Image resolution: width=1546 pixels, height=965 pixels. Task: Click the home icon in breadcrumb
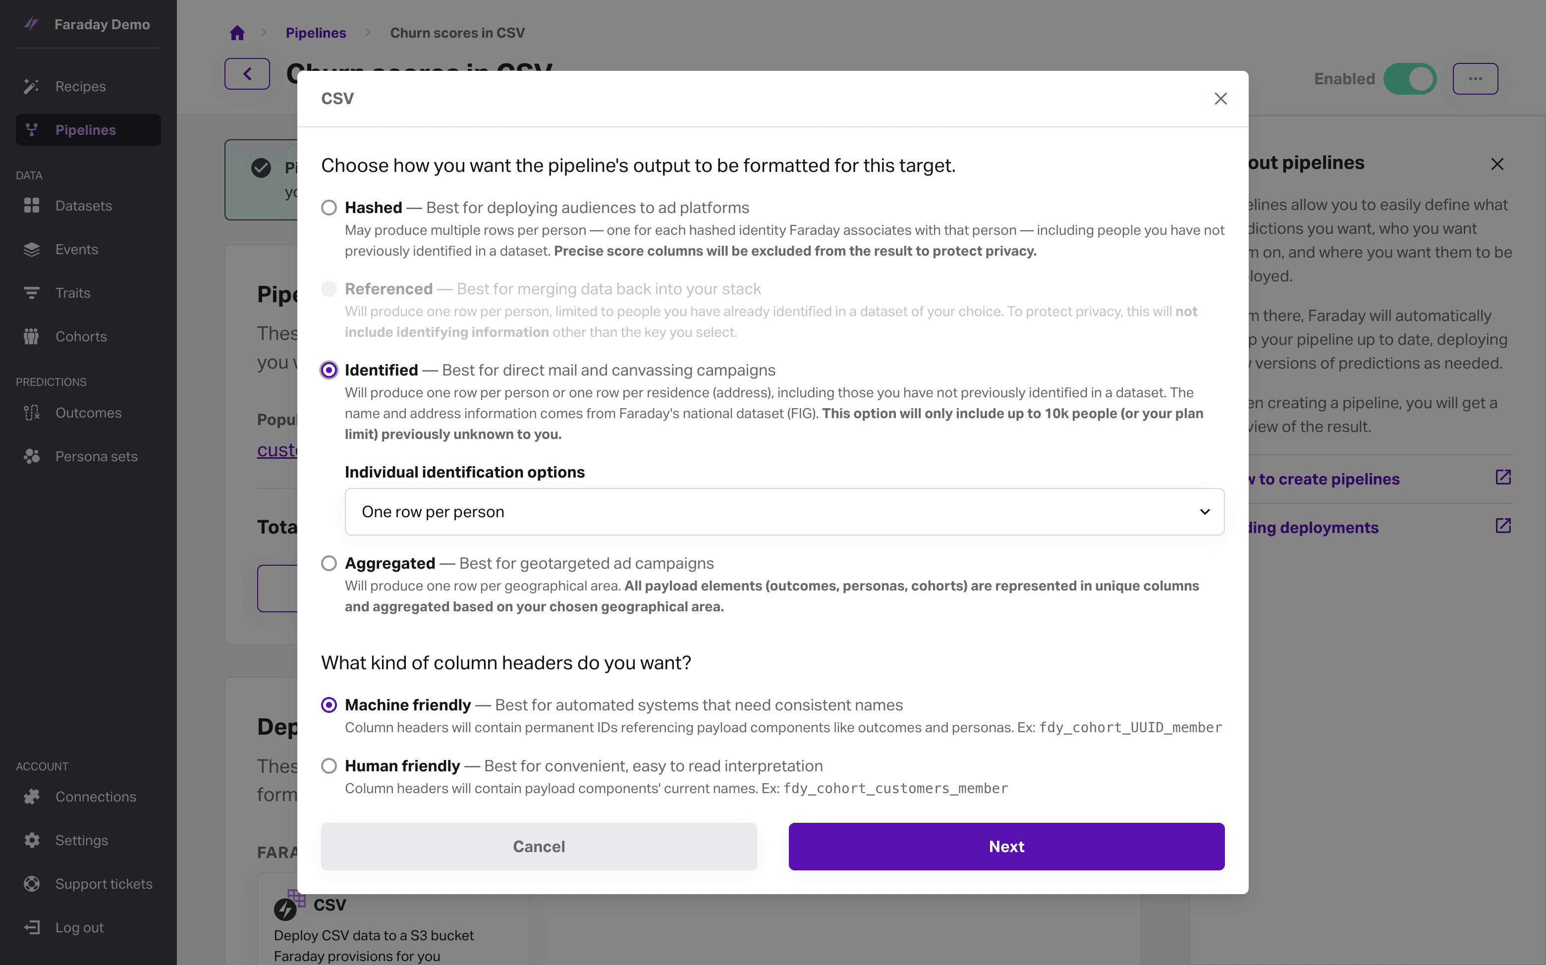[237, 33]
